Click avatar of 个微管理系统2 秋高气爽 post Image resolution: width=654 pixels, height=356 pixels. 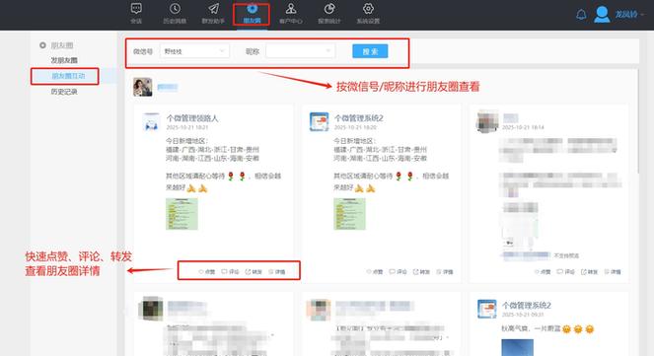(487, 309)
